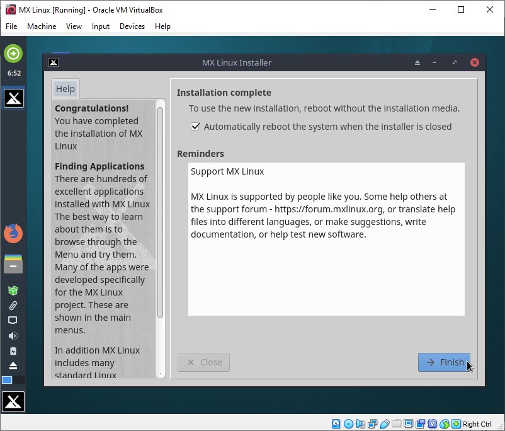Viewport: 505px width, 431px height.
Task: Click the display tray icon in panel
Action: (x=13, y=320)
